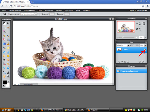Screen dimensions: 150x112
Task: Open the Коррекция menu
Action: [49, 10]
